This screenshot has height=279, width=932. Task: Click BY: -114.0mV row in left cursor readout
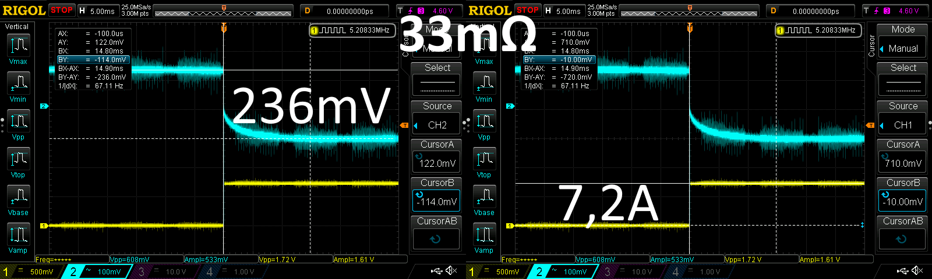pyautogui.click(x=93, y=60)
